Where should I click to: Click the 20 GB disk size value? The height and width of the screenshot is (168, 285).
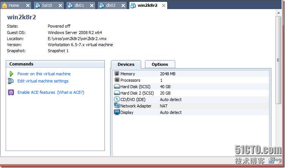(x=165, y=93)
